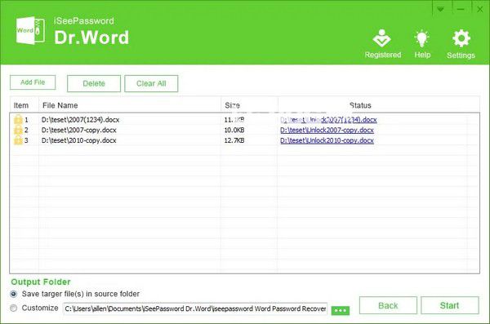Click the custom output path field
The image size is (490, 324).
(x=195, y=308)
